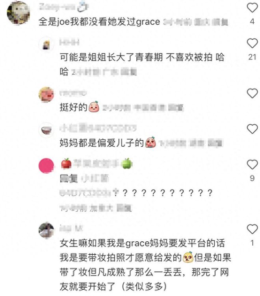260x296 pixels.
Task: Like the long comment about grace妈妈
Action: [x=252, y=229]
